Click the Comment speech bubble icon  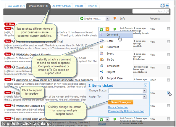click(x=102, y=34)
